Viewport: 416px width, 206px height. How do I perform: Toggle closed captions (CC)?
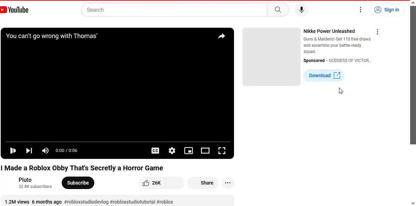(x=155, y=151)
